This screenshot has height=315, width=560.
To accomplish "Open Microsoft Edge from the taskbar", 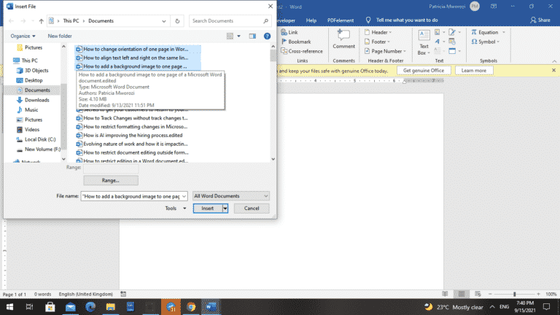I will click(90, 307).
